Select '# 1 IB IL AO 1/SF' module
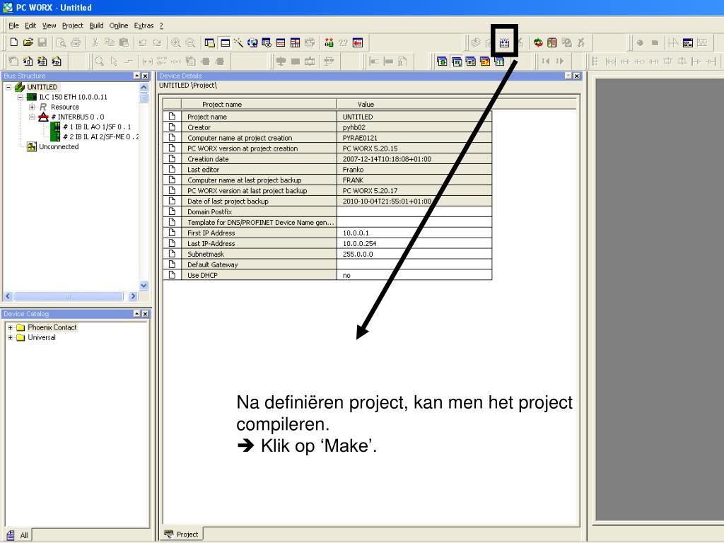 (x=97, y=127)
